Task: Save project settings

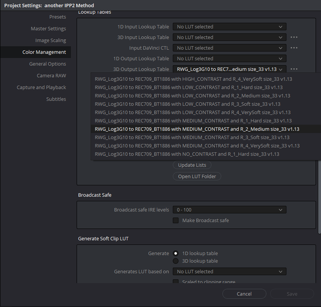Action: pos(292,294)
